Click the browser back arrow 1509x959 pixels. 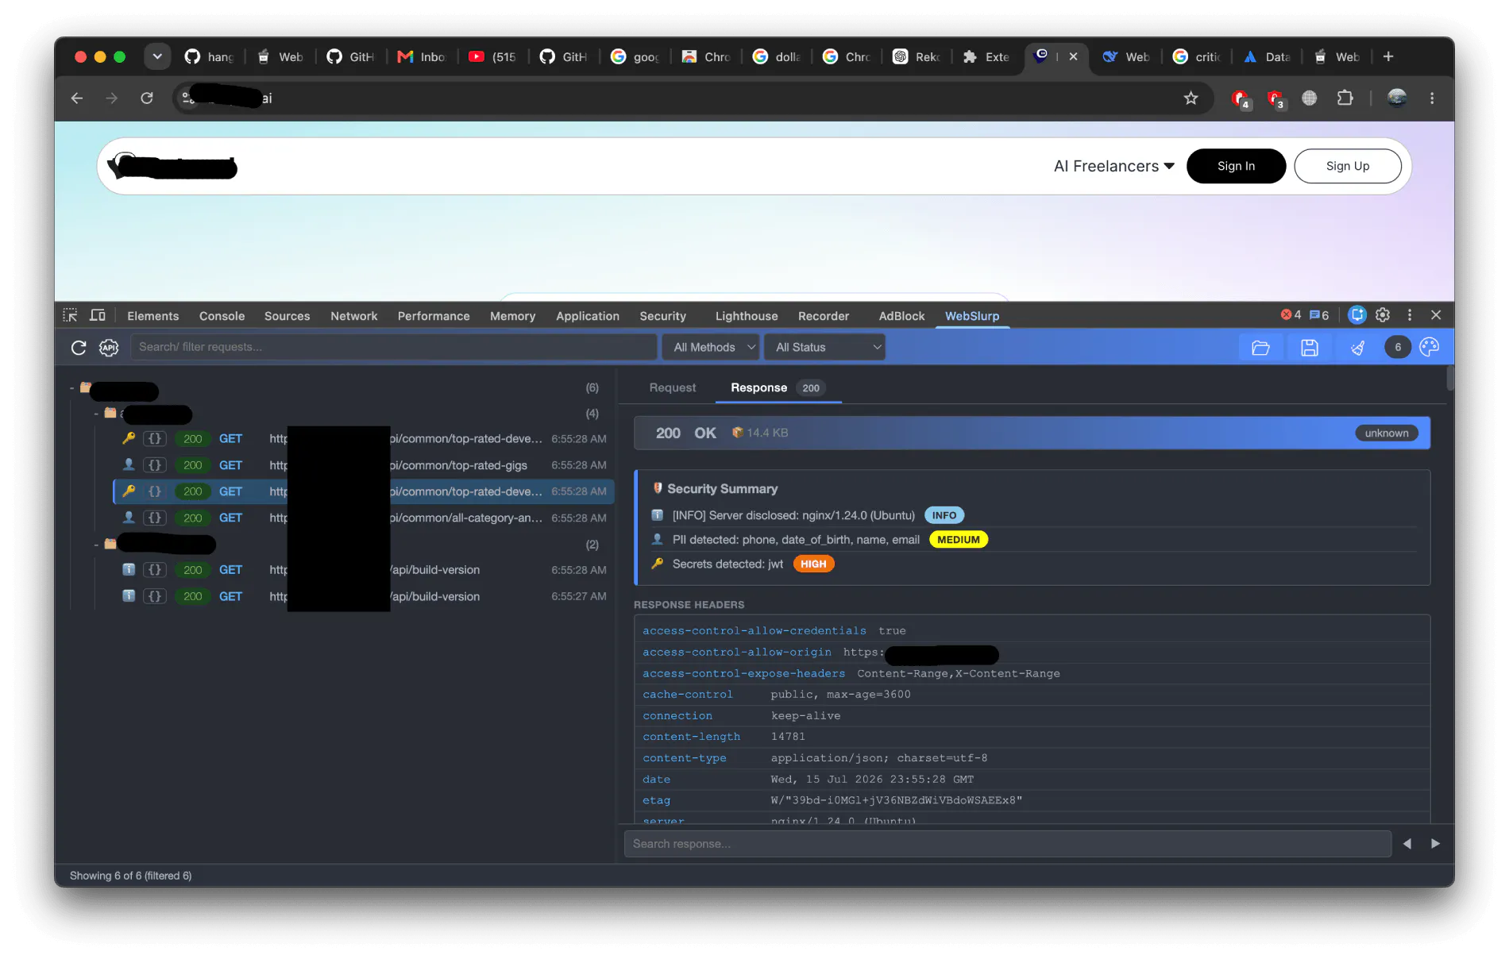(x=77, y=98)
